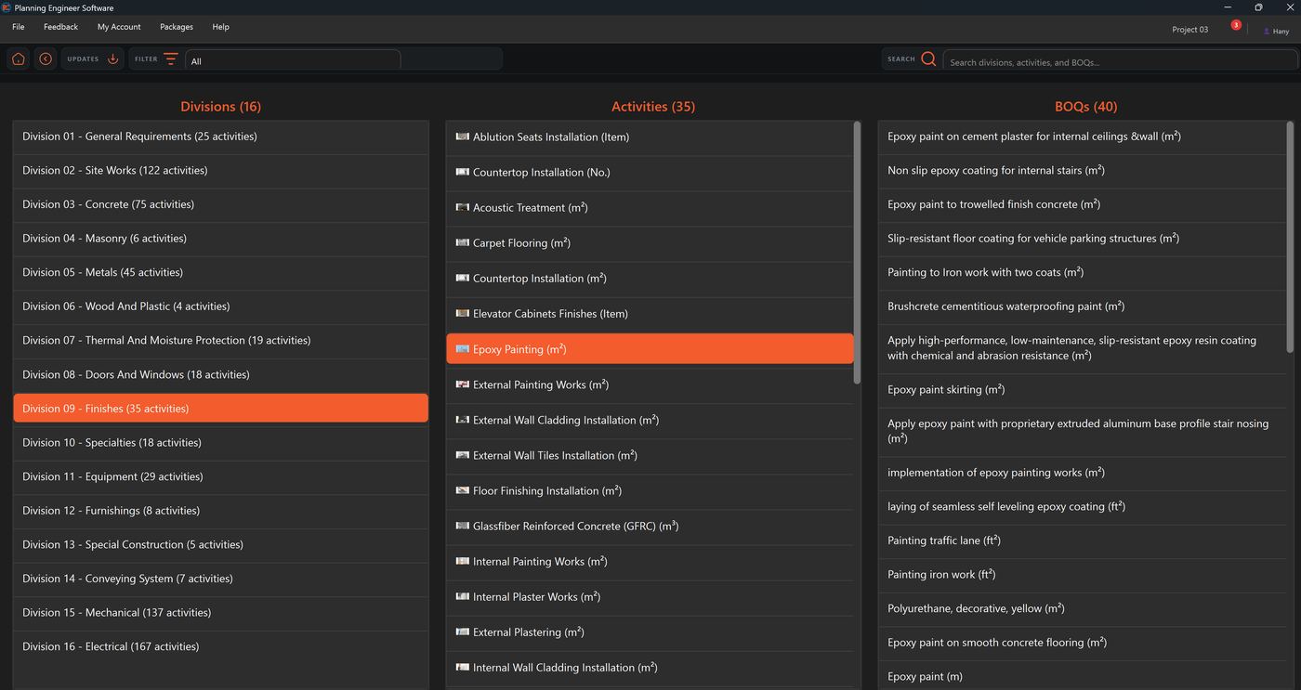Click the Carpet Flooring activity thumbnail icon
1301x690 pixels.
(x=462, y=242)
